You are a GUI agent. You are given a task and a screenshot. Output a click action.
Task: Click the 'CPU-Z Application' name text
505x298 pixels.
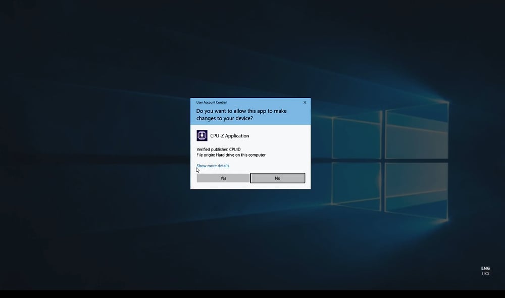pyautogui.click(x=230, y=136)
